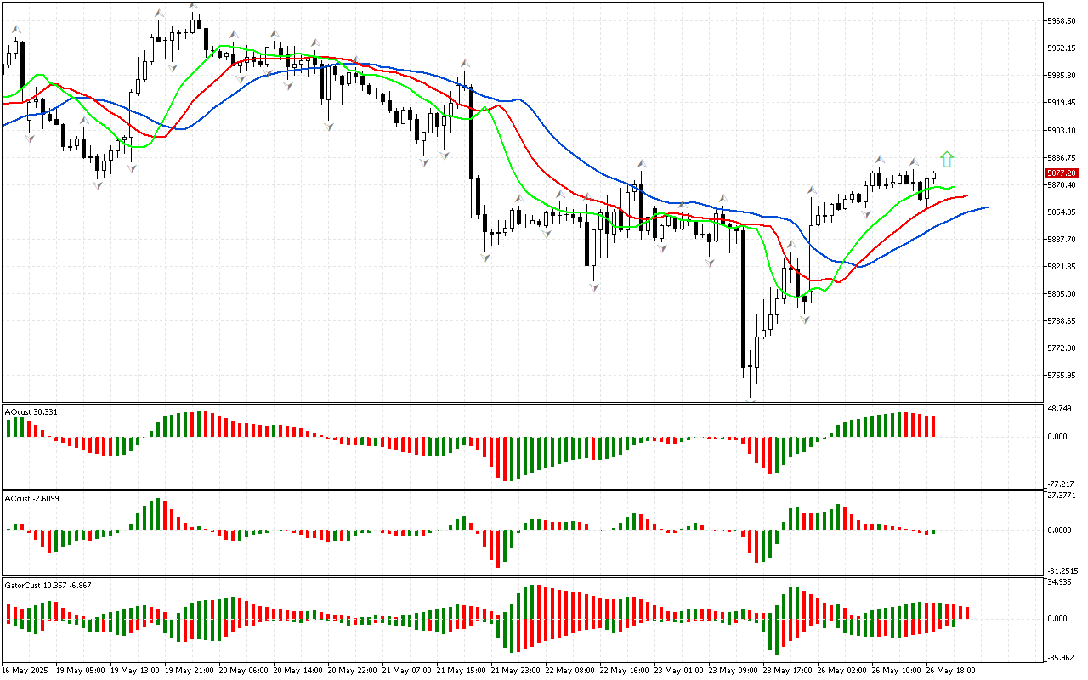
Task: Click the first up fractal at the 16 May 2025 candles
Action: point(15,29)
